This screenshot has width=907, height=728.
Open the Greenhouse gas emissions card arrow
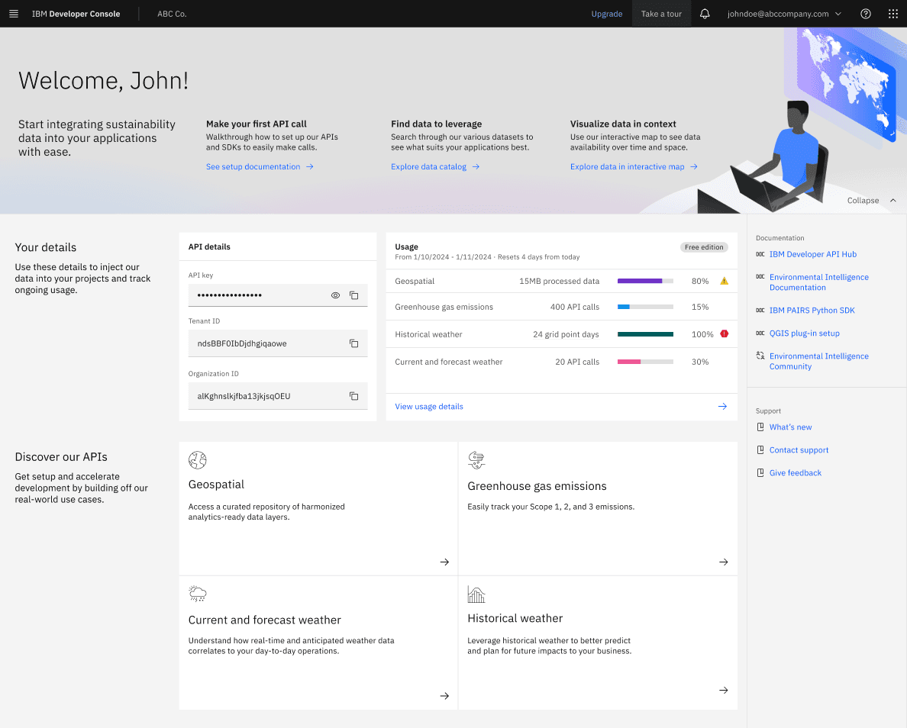click(724, 562)
